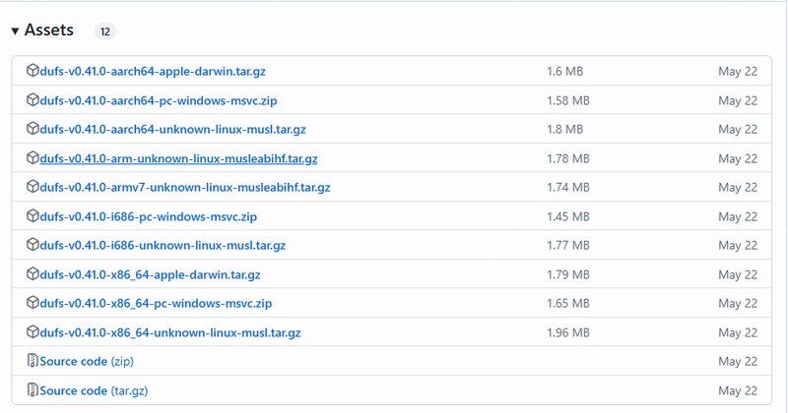The width and height of the screenshot is (788, 413).
Task: Click the zip file icon for Source code (zip)
Action: [x=33, y=362]
